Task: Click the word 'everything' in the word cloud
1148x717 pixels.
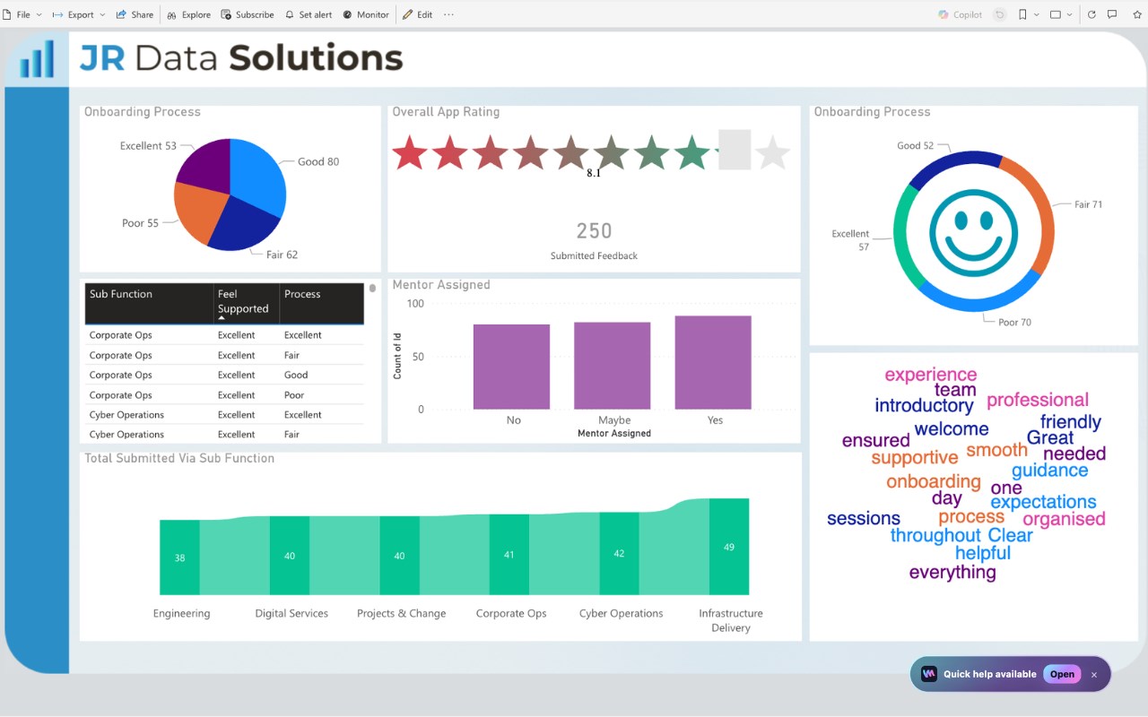Action: (x=952, y=572)
